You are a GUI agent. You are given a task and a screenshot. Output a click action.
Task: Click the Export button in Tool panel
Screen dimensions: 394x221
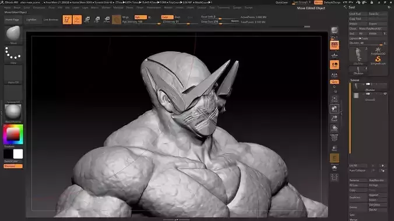(378, 24)
